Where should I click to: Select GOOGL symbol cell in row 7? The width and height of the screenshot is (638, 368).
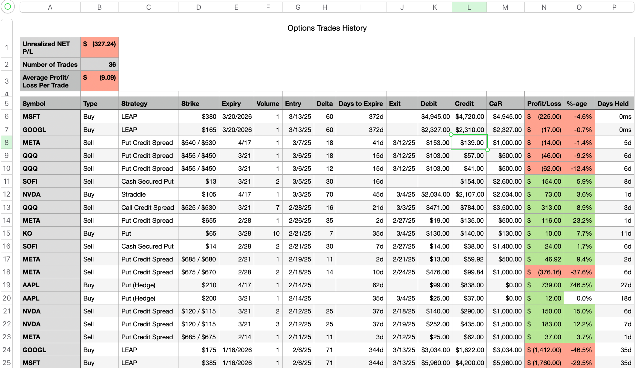pos(50,129)
